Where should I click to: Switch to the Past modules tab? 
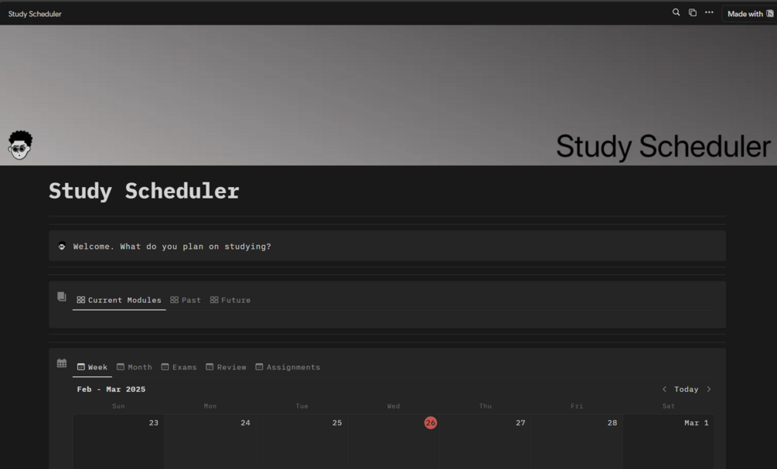186,300
